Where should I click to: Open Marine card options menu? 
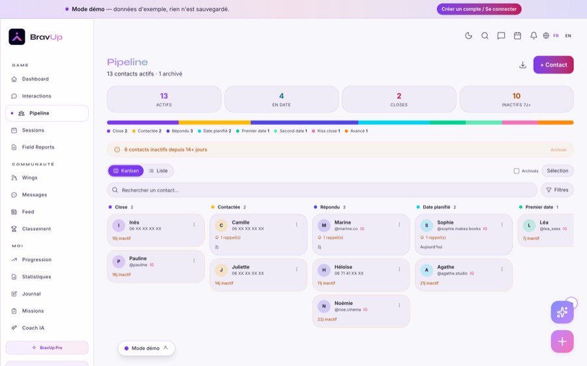pyautogui.click(x=399, y=225)
